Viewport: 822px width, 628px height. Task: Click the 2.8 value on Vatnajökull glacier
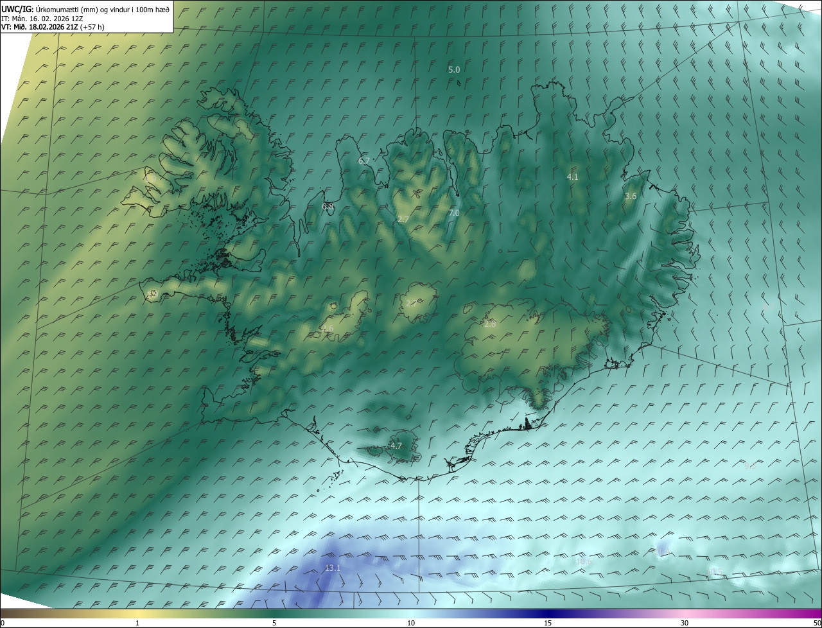490,324
